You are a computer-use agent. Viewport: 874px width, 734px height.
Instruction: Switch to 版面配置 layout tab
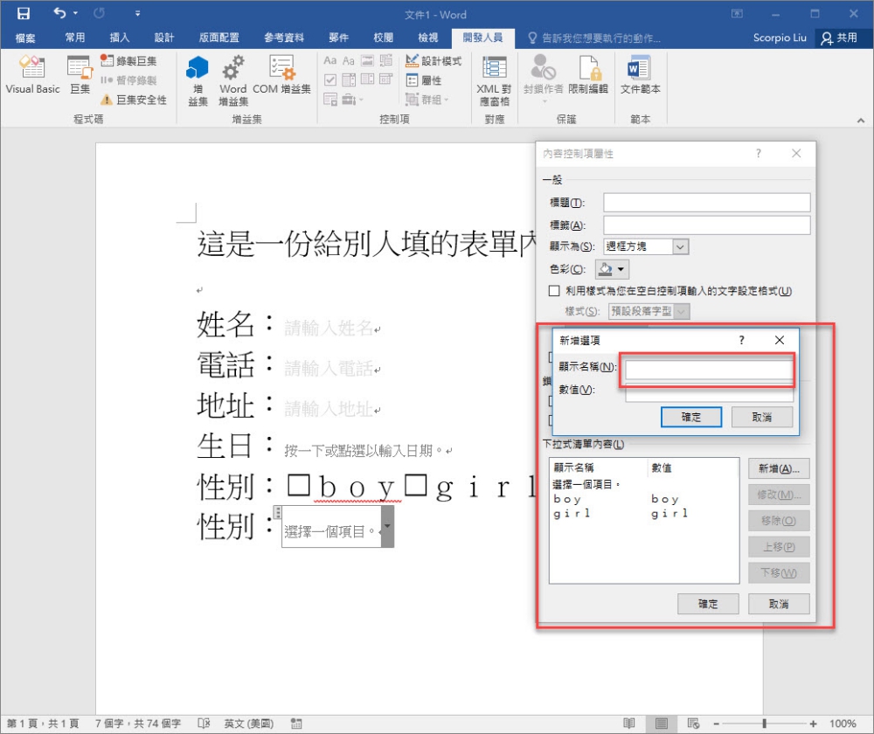pos(219,38)
